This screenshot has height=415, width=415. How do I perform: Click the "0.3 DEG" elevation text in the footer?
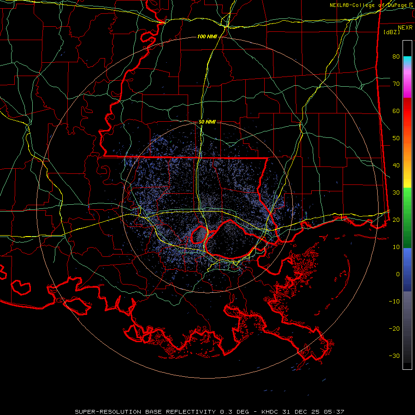coord(234,412)
